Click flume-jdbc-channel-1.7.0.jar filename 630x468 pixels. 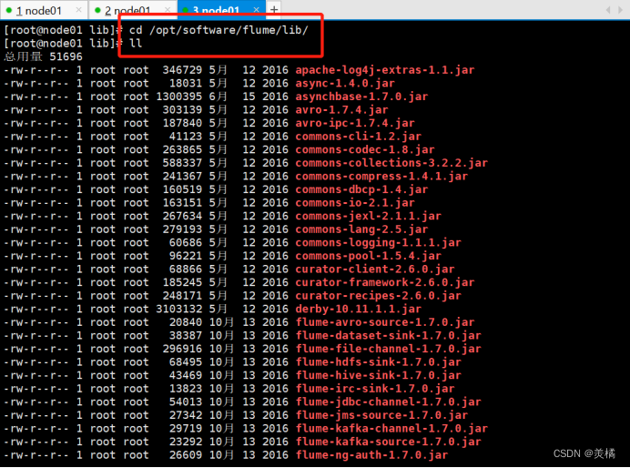(389, 402)
